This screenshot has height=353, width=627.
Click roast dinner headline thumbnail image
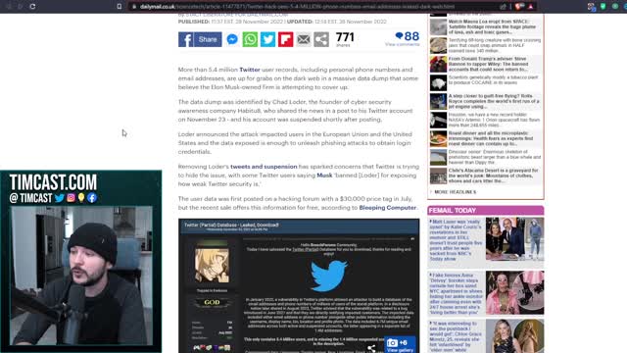pos(438,139)
